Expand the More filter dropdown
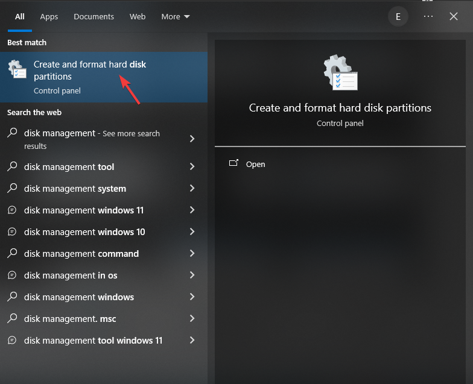Image resolution: width=473 pixels, height=384 pixels. (176, 17)
